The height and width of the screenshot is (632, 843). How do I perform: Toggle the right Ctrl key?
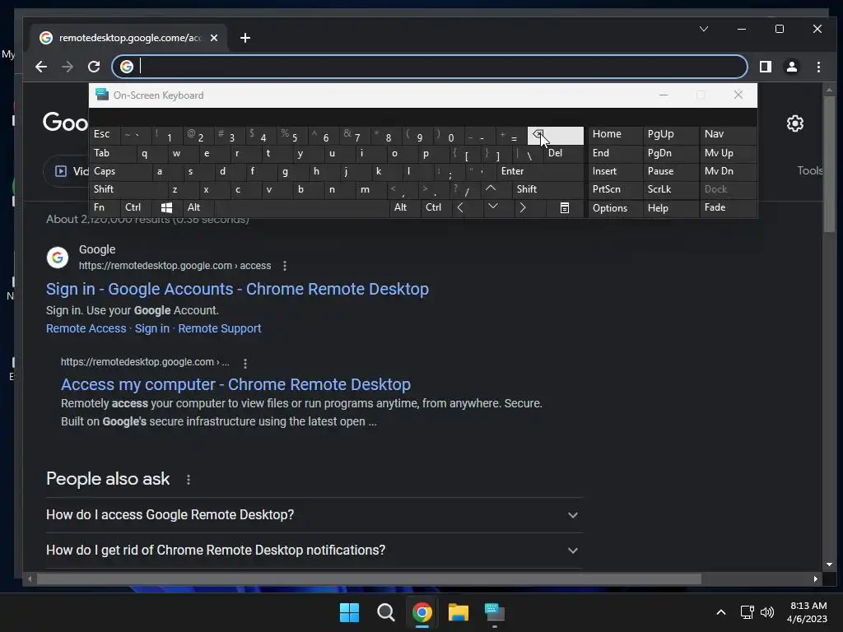click(435, 207)
